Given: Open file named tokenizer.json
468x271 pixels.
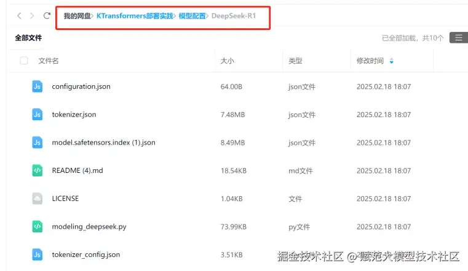Looking at the screenshot, I should click(74, 115).
